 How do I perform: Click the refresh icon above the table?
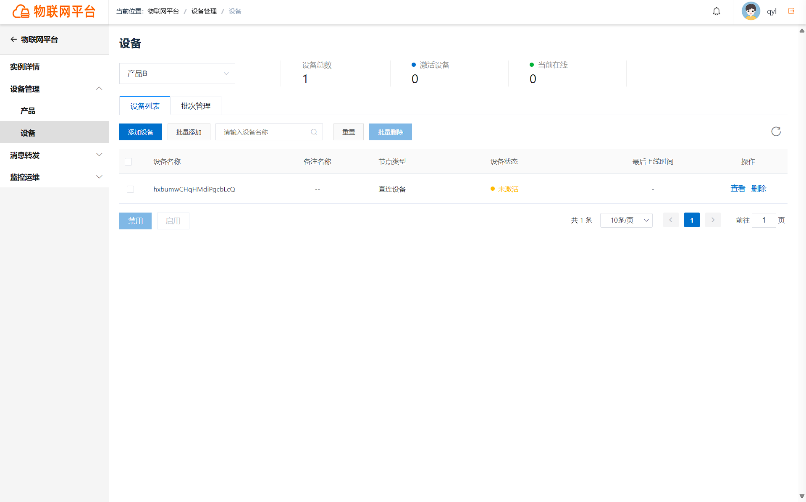776,131
